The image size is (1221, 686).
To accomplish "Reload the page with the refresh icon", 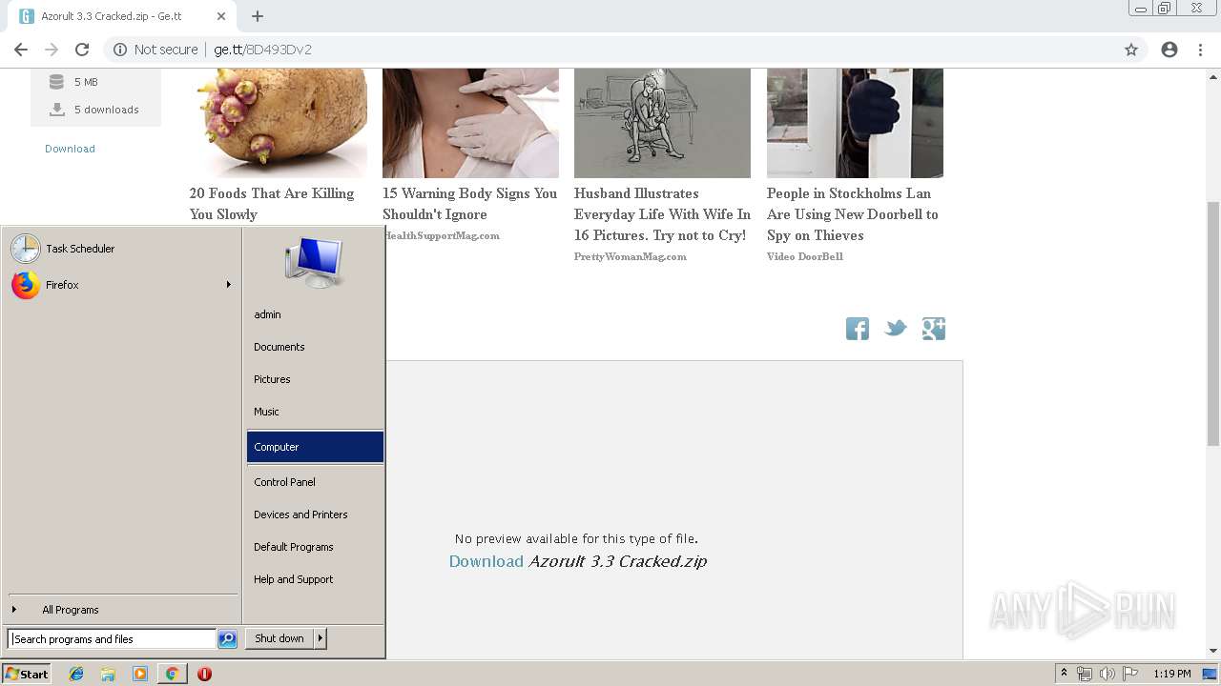I will click(x=82, y=50).
